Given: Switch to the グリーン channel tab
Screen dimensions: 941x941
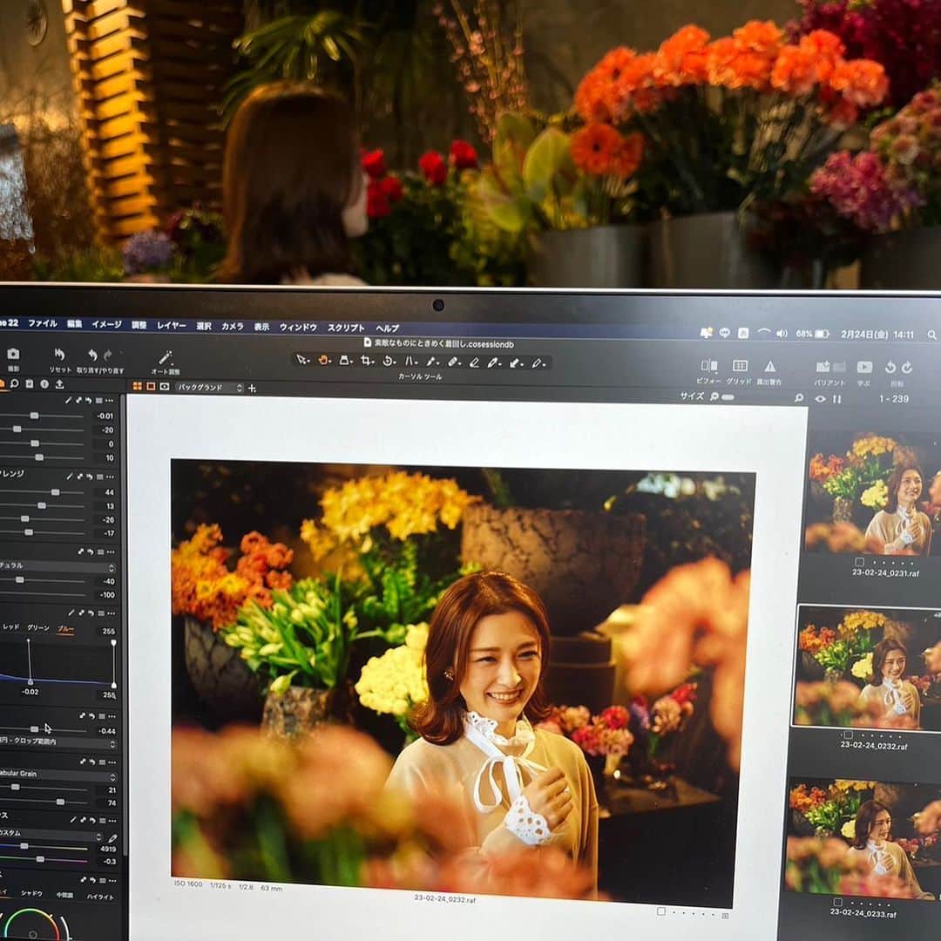Looking at the screenshot, I should click(37, 627).
